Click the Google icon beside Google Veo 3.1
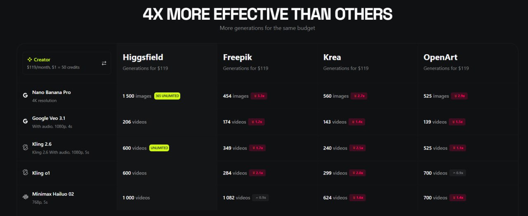 click(25, 121)
